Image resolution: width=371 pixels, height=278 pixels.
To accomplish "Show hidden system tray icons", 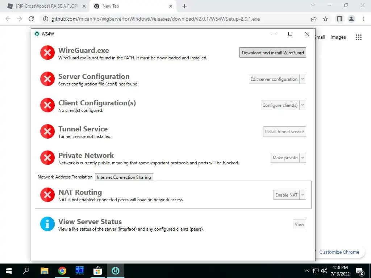I will tap(307, 271).
